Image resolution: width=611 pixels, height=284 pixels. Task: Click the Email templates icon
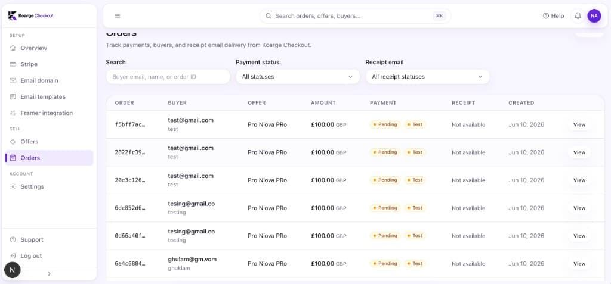[x=13, y=97]
